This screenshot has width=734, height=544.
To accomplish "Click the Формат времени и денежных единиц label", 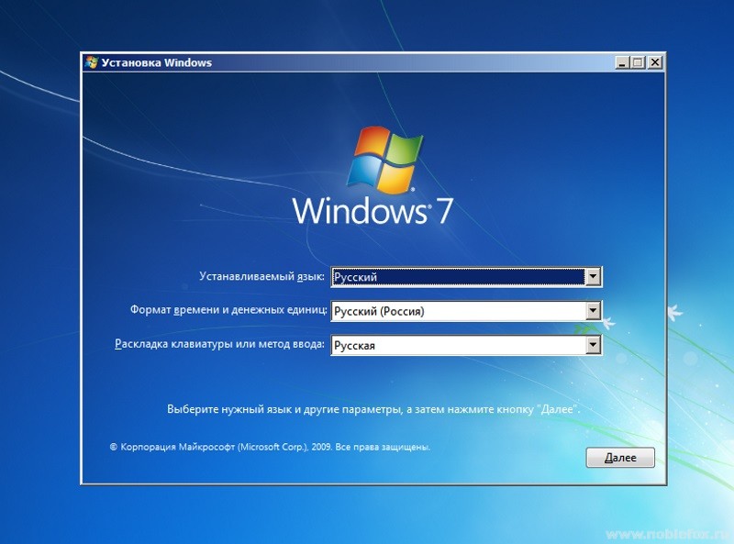I will click(x=228, y=311).
